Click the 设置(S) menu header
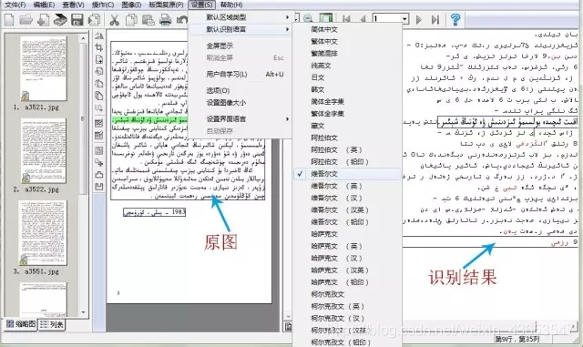The image size is (583, 347). (202, 5)
